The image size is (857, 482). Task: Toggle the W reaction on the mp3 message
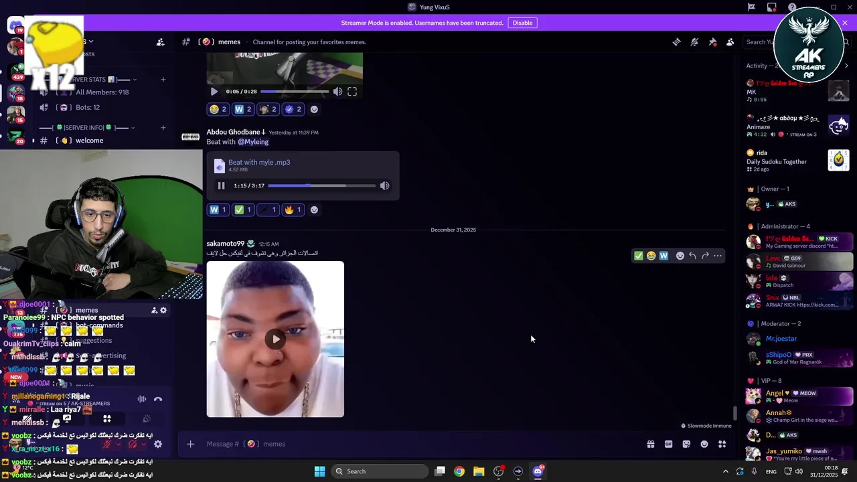pyautogui.click(x=218, y=210)
